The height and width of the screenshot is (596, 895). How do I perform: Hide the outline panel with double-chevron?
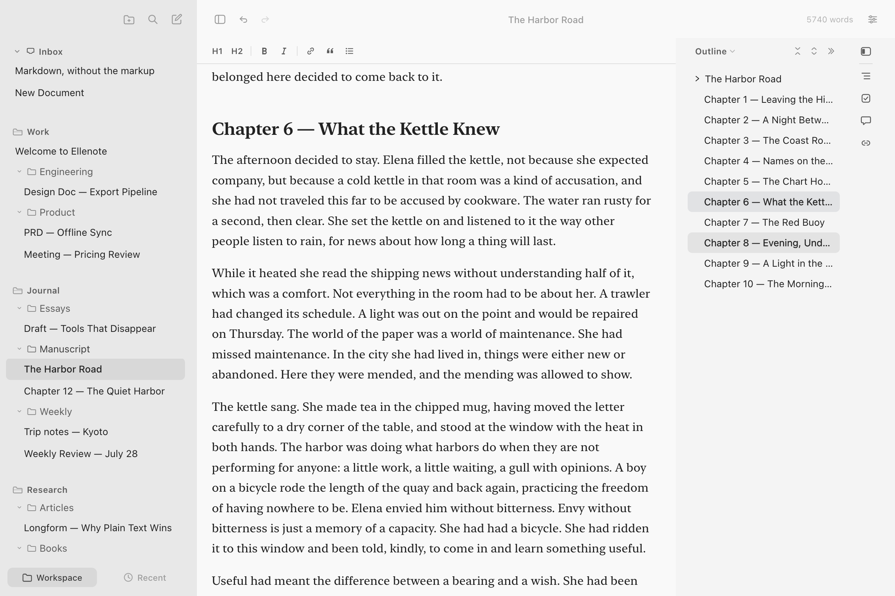[831, 51]
